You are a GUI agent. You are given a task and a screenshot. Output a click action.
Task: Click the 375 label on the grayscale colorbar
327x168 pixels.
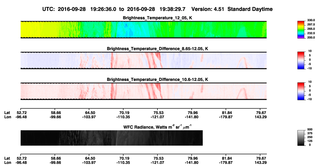[x=310, y=133]
